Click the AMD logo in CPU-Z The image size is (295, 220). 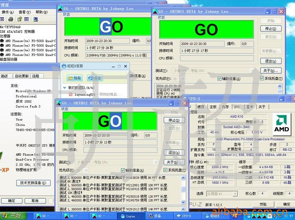tap(281, 124)
